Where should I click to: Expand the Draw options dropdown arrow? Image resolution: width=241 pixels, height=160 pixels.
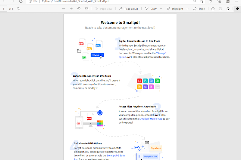[161, 9]
